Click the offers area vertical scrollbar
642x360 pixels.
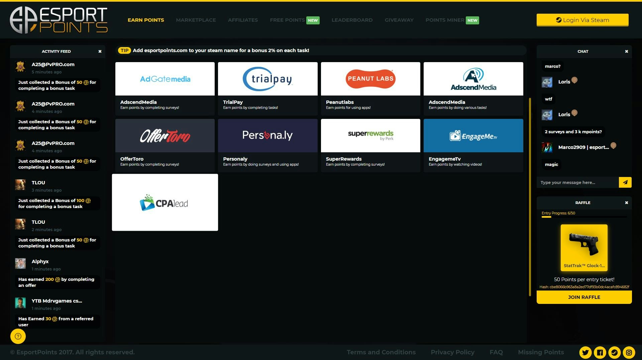(530, 197)
